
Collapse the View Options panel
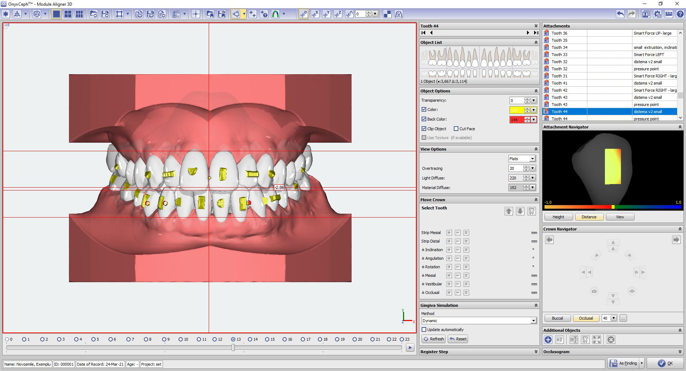click(x=536, y=149)
